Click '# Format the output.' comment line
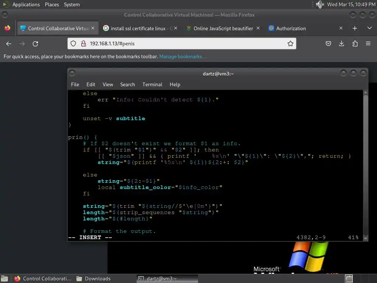377x283 pixels. click(119, 231)
